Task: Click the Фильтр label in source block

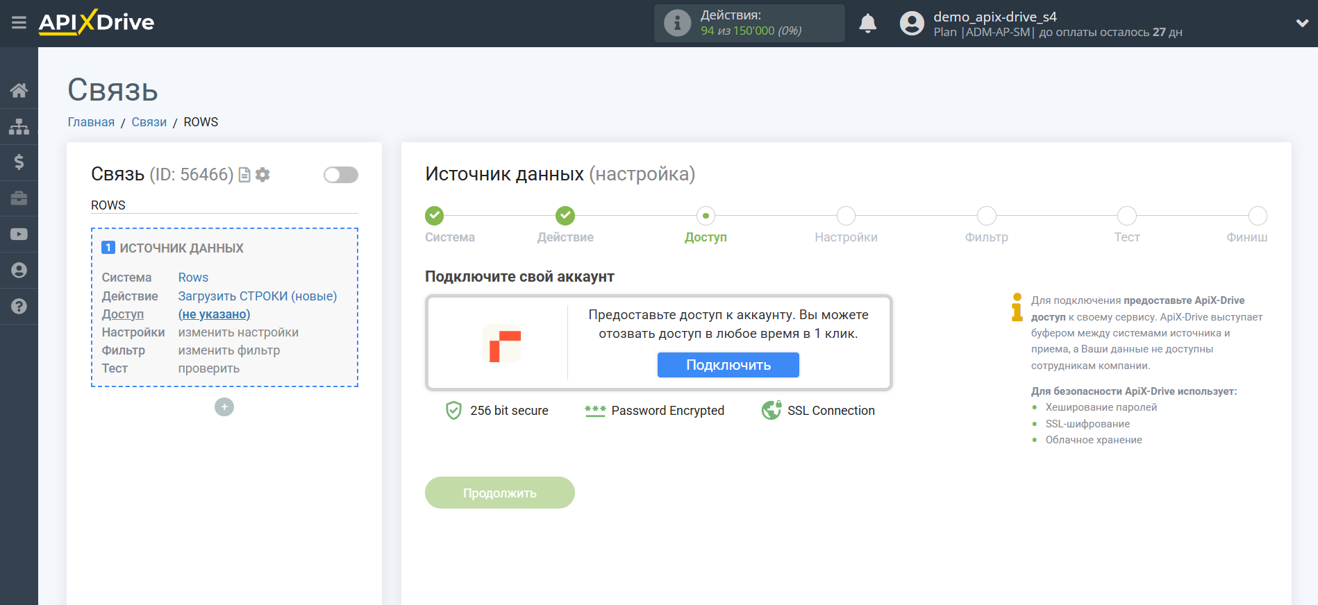Action: click(124, 350)
